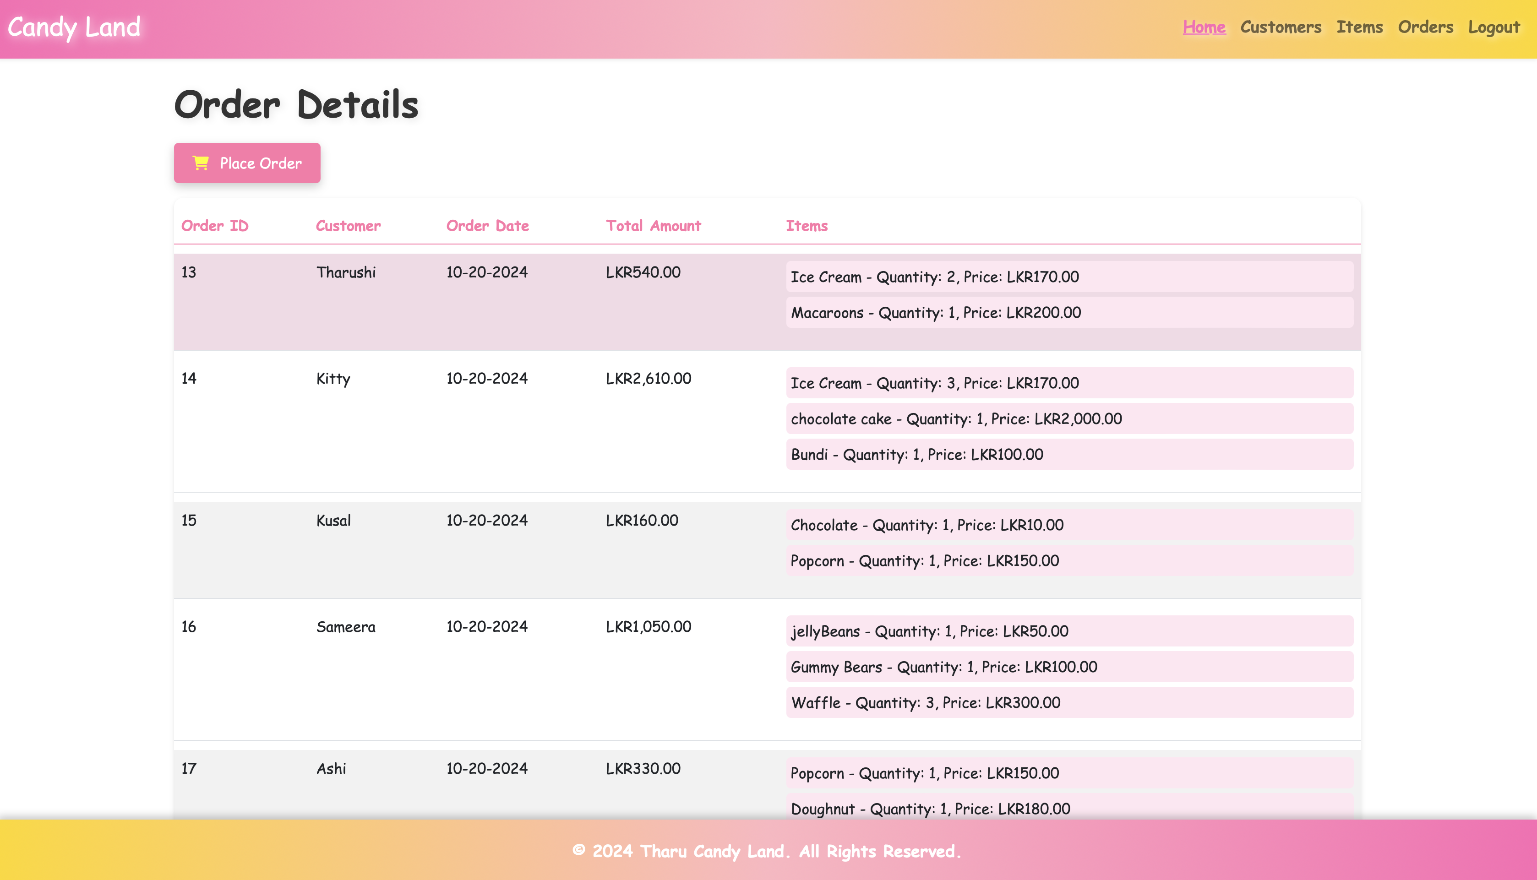Select the Items column header
Viewport: 1537px width, 880px height.
(806, 225)
